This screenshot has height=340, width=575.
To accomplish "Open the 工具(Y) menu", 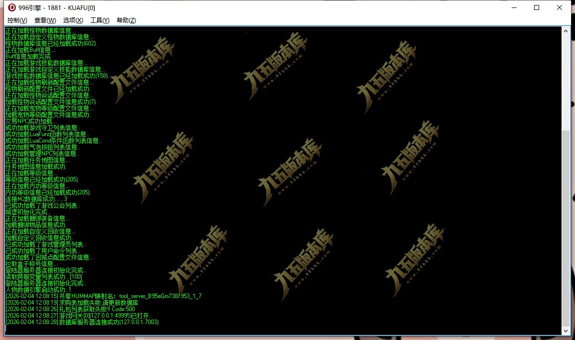I will point(100,20).
